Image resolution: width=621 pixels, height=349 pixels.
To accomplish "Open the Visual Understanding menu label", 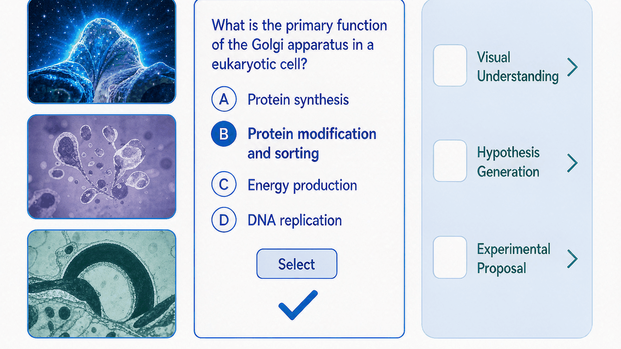I will coord(518,67).
